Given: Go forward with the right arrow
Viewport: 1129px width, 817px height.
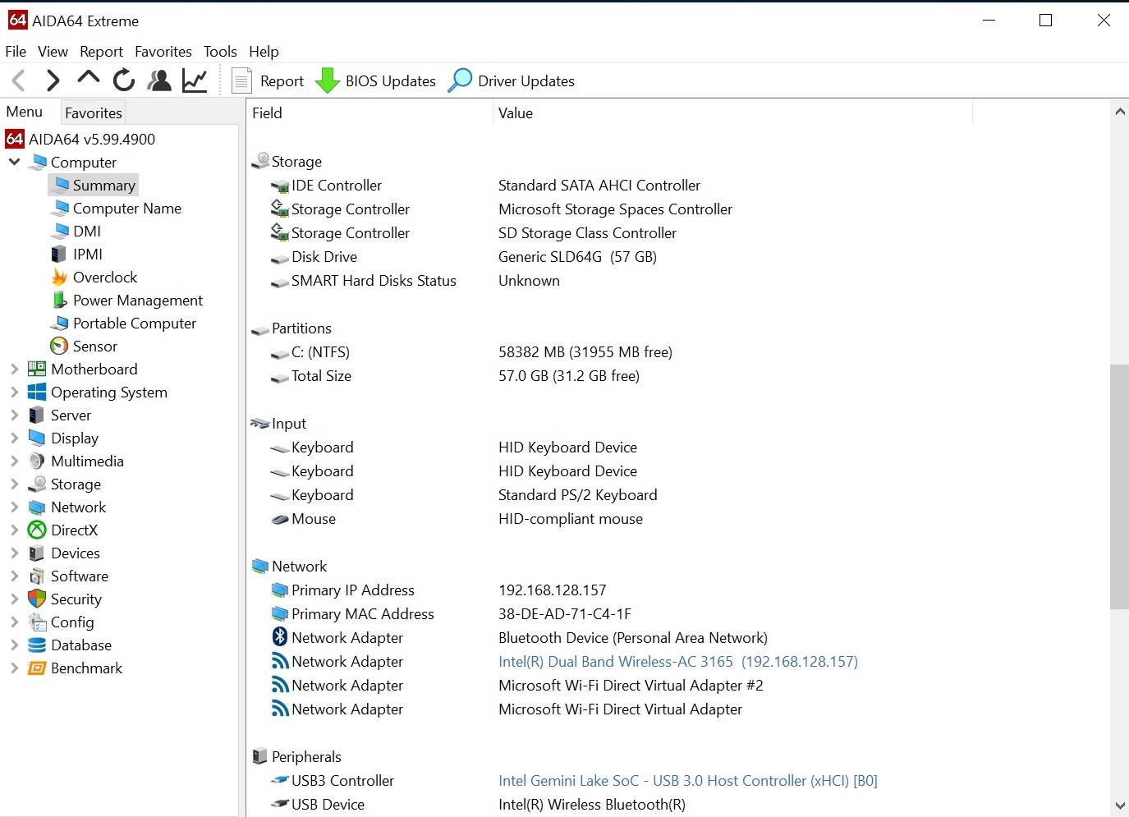Looking at the screenshot, I should click(53, 80).
